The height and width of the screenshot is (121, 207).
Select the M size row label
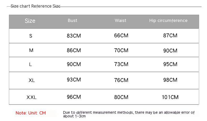(x=31, y=50)
